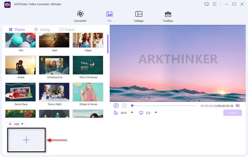
Task: Select the Neat theme thumbnail
Action: (x=54, y=40)
